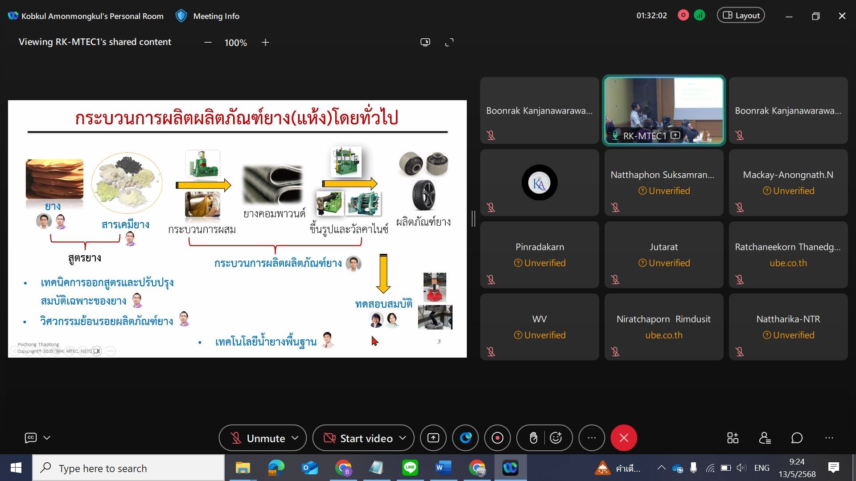Open the reactions smiley icon
Image resolution: width=856 pixels, height=481 pixels.
(x=556, y=438)
